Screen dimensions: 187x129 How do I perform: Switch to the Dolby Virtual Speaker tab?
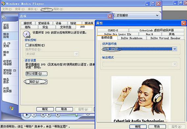[166, 38]
